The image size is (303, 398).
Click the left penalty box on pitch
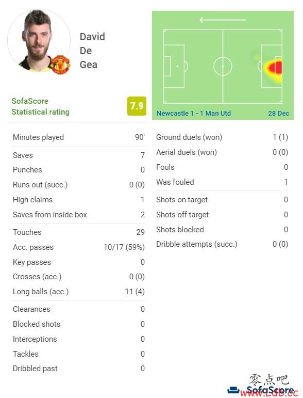[174, 67]
